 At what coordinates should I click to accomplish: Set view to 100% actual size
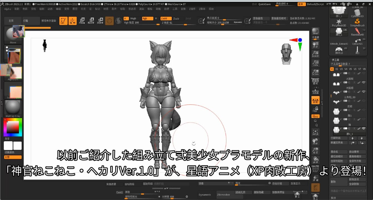point(315,63)
